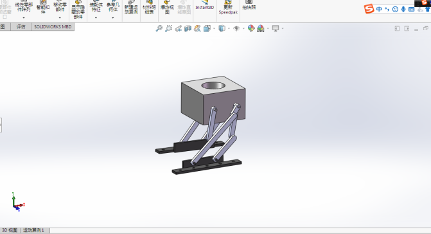Expand the Linear Component Pattern dropdown arrow
The width and height of the screenshot is (431, 234).
(24, 18)
